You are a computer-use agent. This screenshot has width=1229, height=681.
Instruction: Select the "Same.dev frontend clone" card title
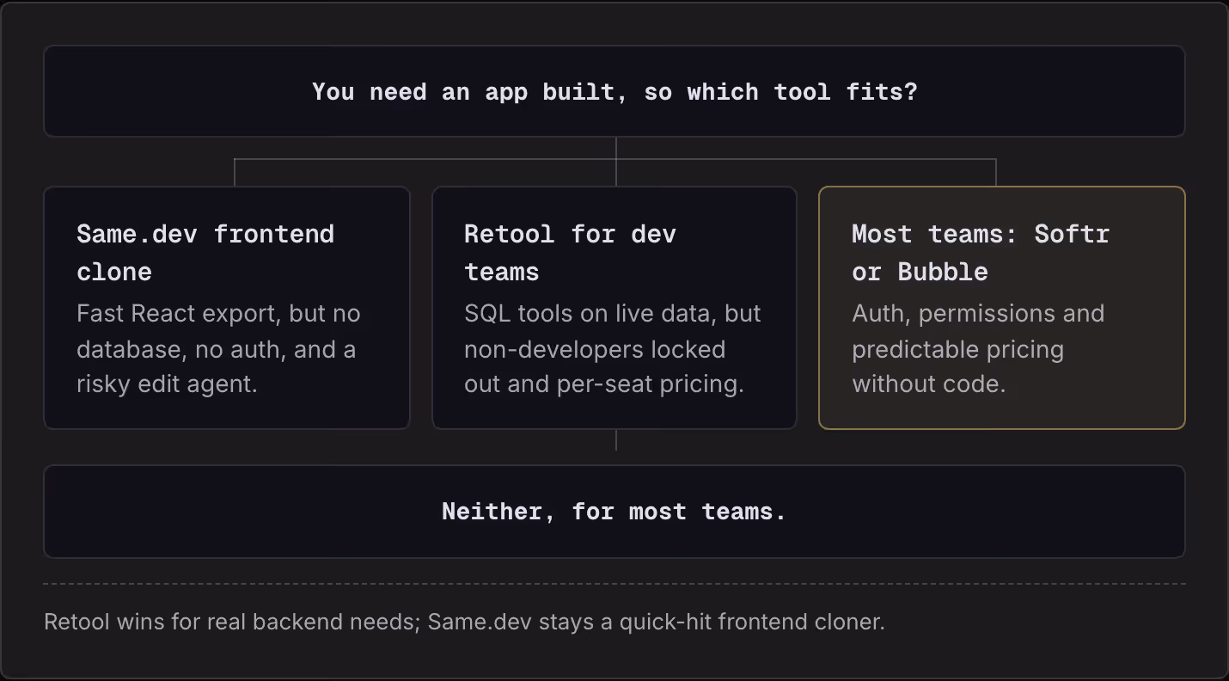coord(205,253)
